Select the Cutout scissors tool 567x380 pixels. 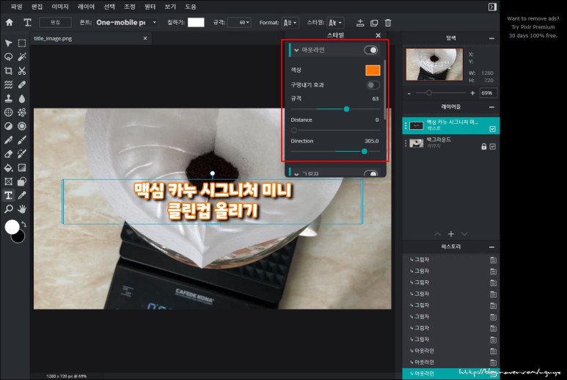tap(22, 71)
